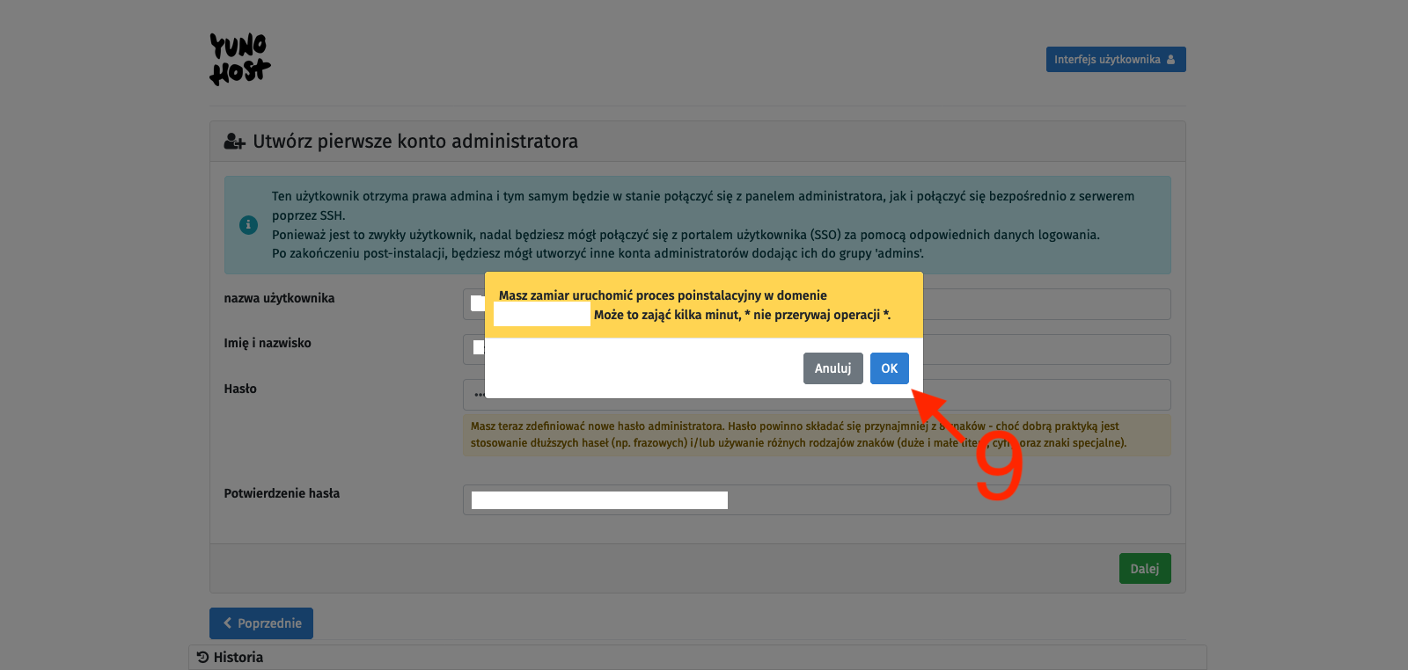The image size is (1408, 670).
Task: Click the "Utwórz pierwsze konto administratora" heading
Action: click(x=415, y=142)
